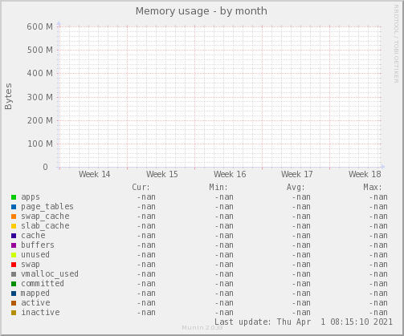Click the '300 M' y-axis label
Screen dimensions: 404x336
pos(39,97)
